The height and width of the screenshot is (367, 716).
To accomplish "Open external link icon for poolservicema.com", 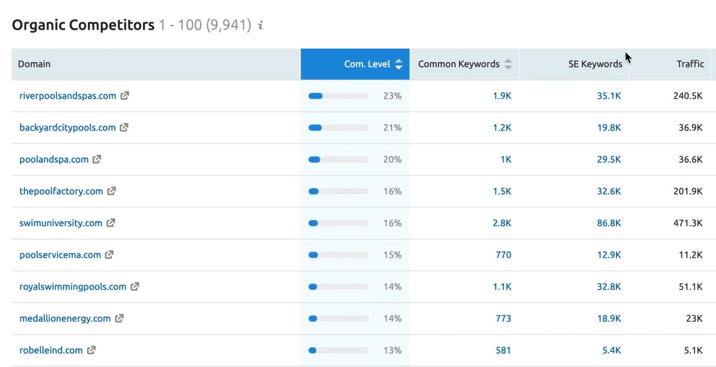I will point(109,255).
